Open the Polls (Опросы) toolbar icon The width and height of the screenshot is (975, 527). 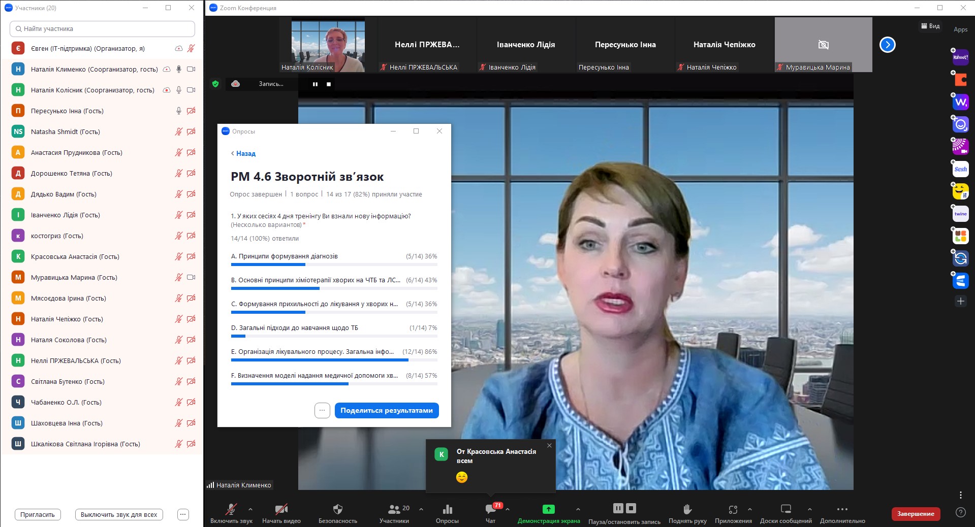coord(447,509)
